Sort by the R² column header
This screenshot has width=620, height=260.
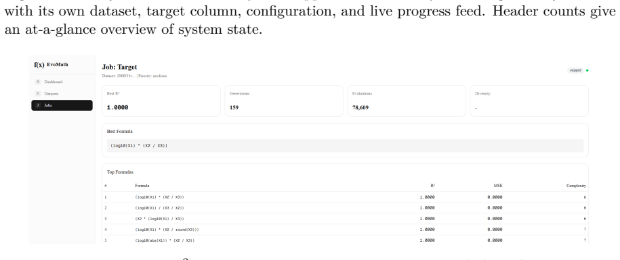click(x=432, y=186)
